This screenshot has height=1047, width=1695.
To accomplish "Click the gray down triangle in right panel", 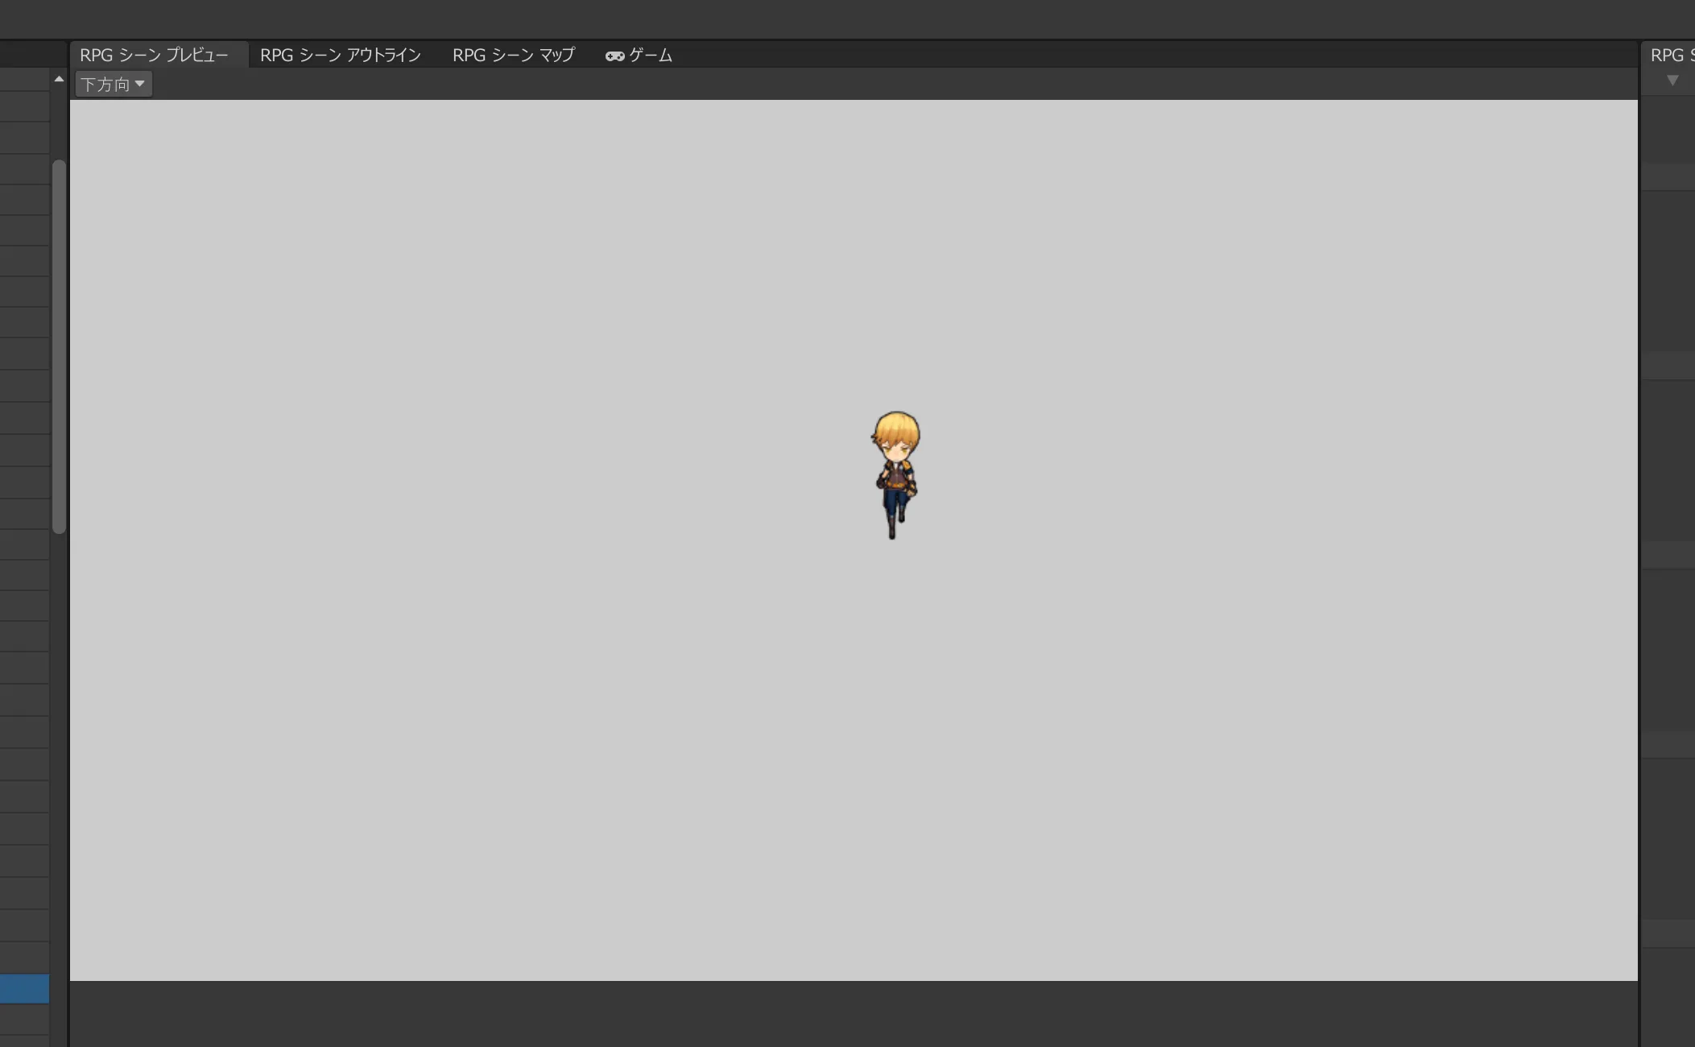I will (x=1672, y=81).
